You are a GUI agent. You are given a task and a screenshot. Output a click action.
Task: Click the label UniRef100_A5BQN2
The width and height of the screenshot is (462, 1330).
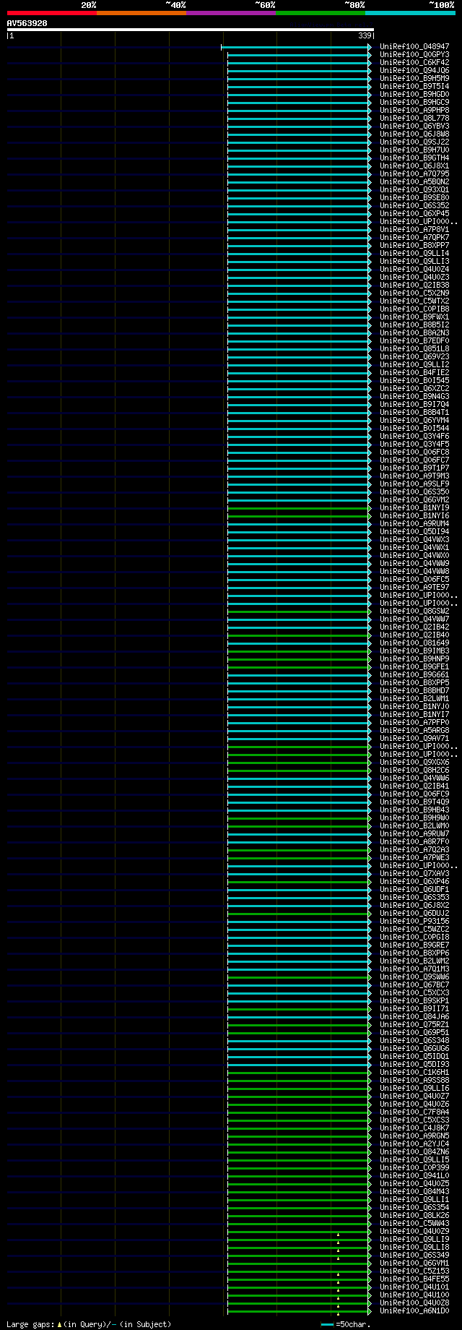pyautogui.click(x=414, y=181)
